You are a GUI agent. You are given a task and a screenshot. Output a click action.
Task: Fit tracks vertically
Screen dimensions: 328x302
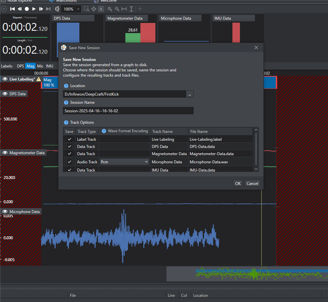tap(131, 9)
